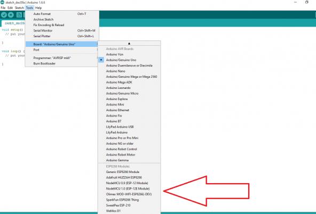Pick Arduino Fio from board list

click(x=129, y=116)
